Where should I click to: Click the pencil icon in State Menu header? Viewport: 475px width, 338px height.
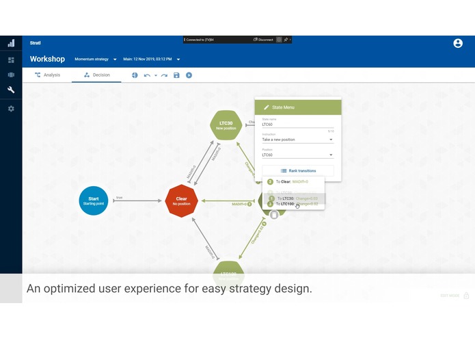pyautogui.click(x=267, y=107)
